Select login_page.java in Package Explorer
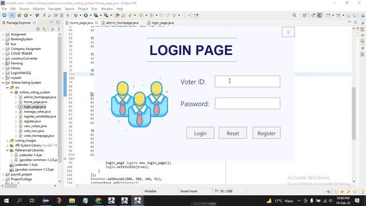Viewport: 366px width, 206px height. [35, 107]
